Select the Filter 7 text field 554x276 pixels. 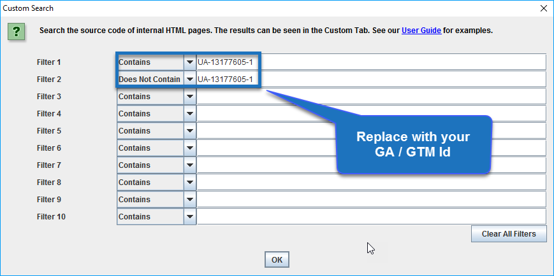point(371,165)
